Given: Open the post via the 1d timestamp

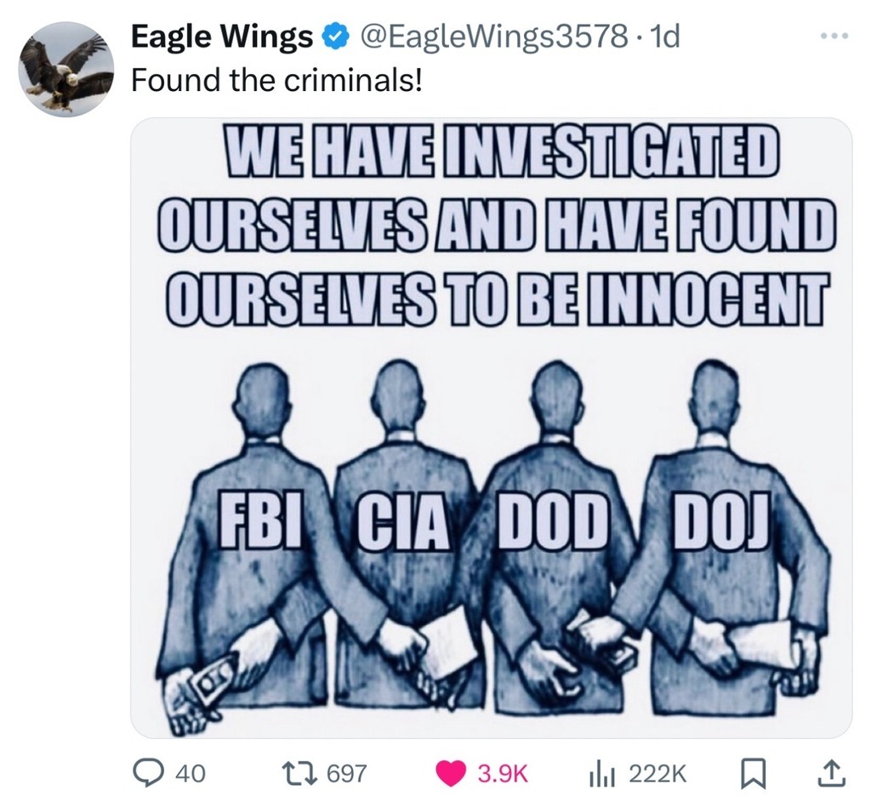Looking at the screenshot, I should (663, 37).
